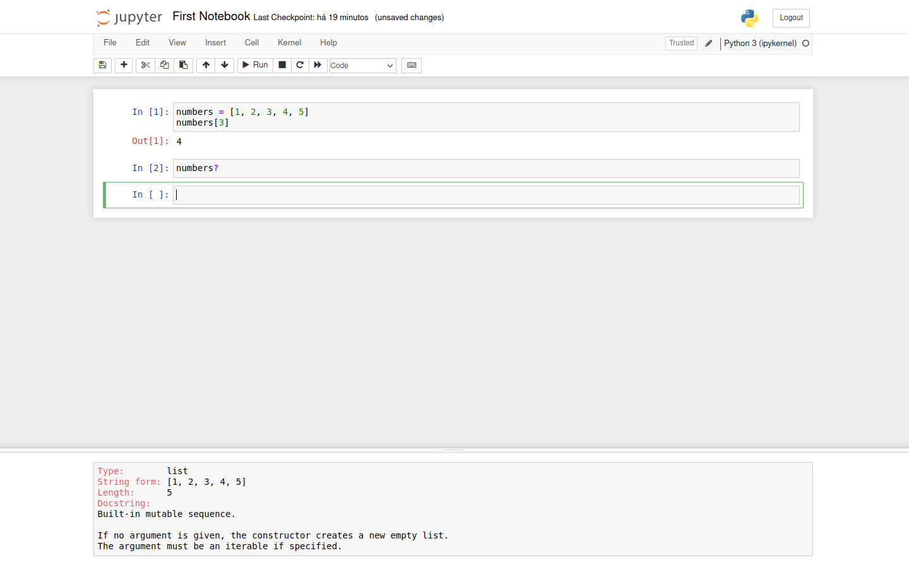Interrupt the kernel with the stop icon
Viewport: 909px width, 565px height.
(x=282, y=65)
